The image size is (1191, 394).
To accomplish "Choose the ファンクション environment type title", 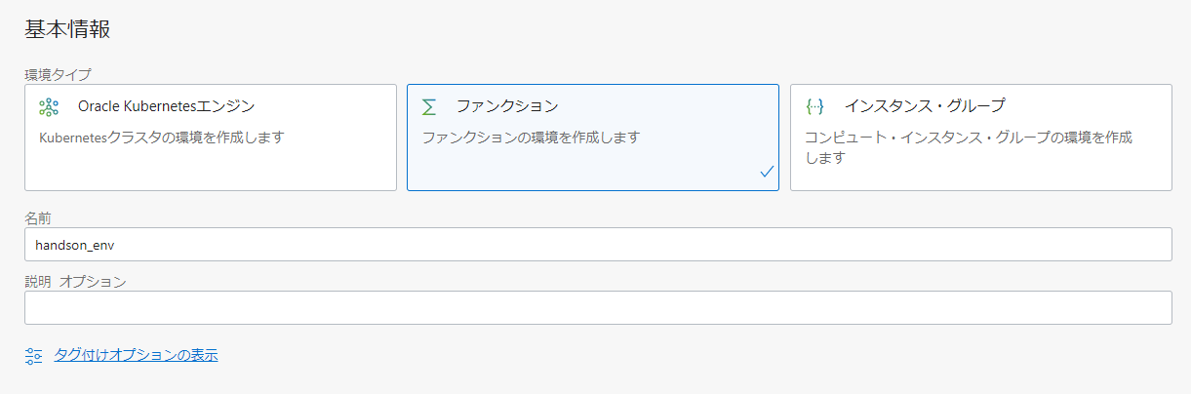I will [507, 105].
